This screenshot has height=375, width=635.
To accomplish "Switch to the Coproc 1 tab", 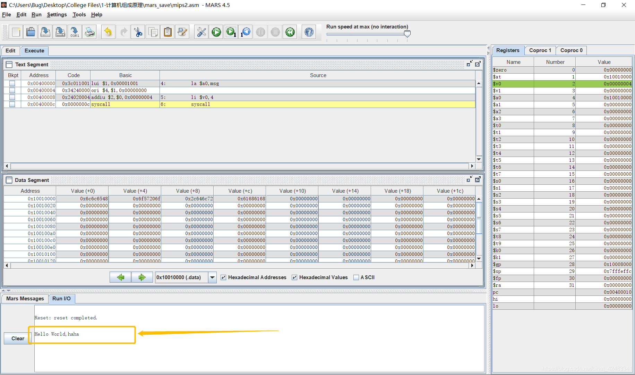I will [x=540, y=50].
